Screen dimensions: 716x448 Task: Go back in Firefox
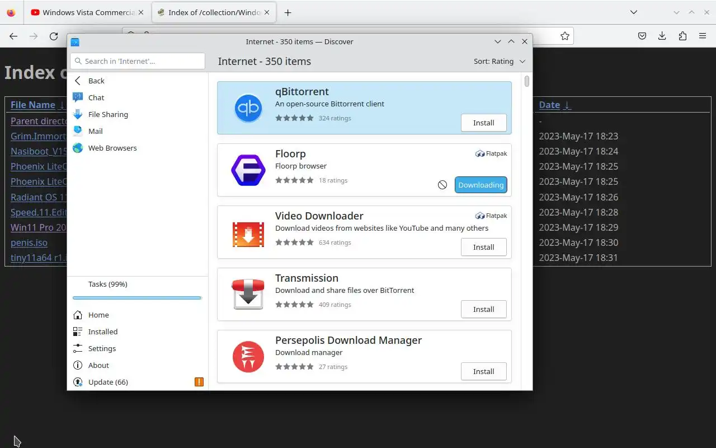[x=13, y=36]
